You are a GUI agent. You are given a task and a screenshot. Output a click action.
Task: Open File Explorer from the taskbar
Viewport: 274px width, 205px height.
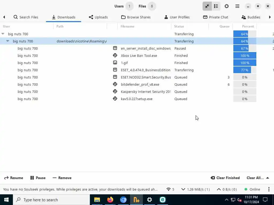point(97,200)
